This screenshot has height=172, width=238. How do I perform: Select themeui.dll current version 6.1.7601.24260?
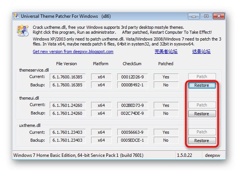click(68, 105)
